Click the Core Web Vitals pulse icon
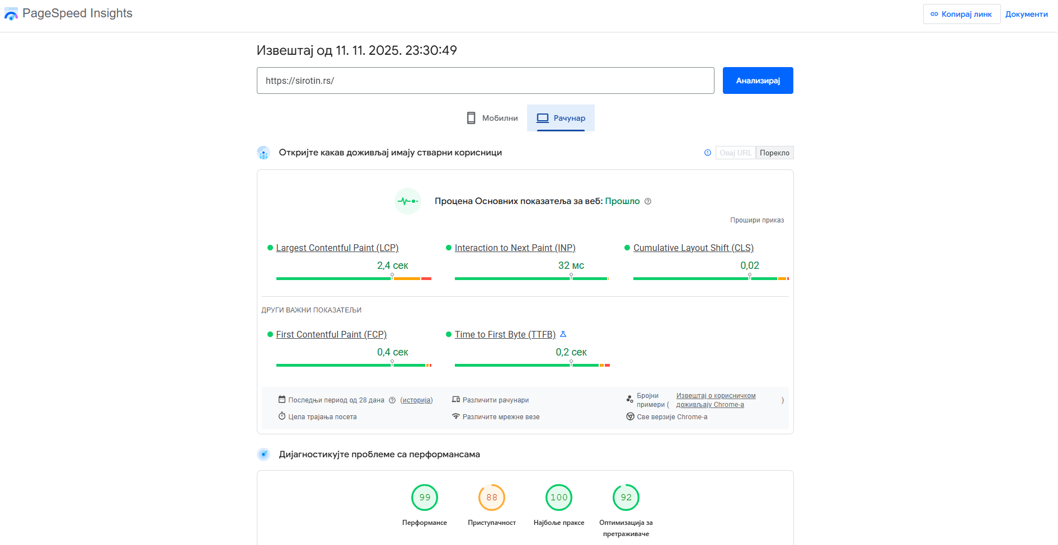 407,201
